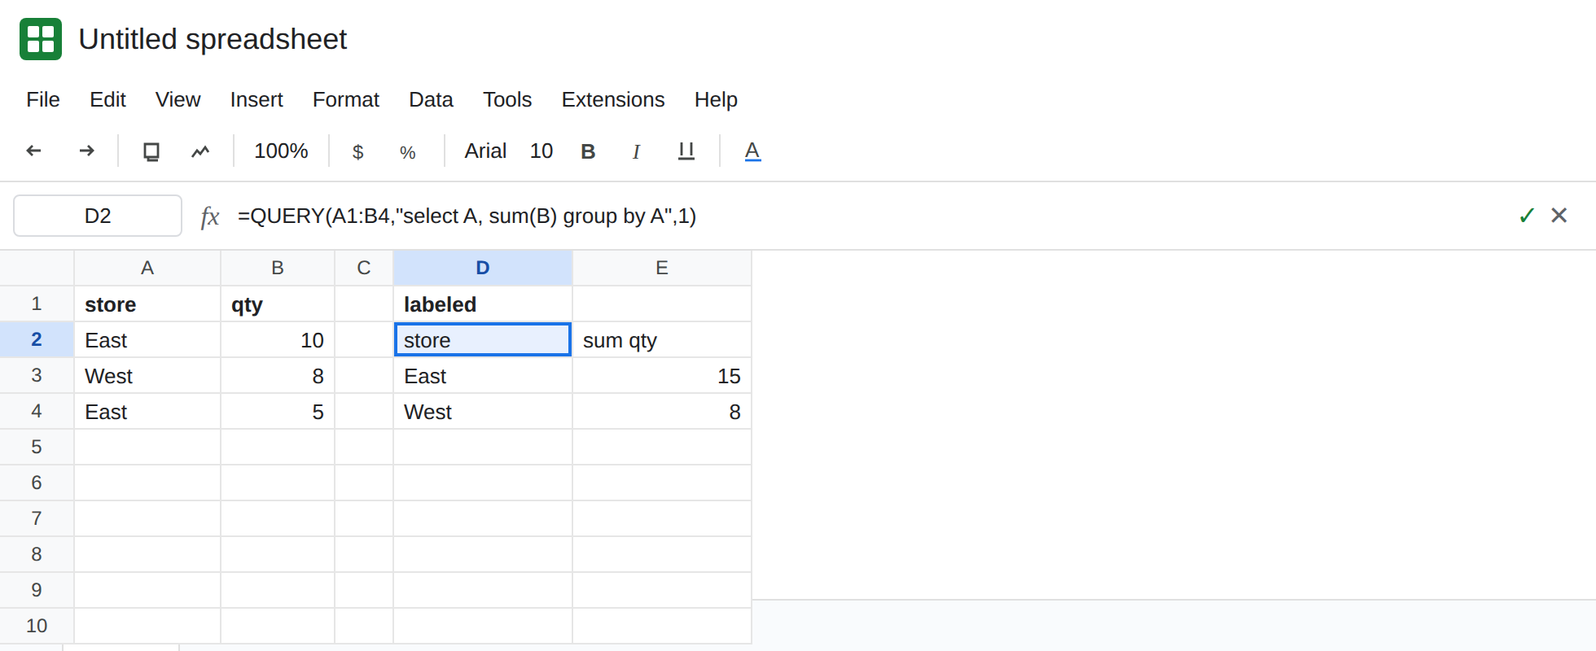Select column E header
The image size is (1596, 651).
pos(662,268)
